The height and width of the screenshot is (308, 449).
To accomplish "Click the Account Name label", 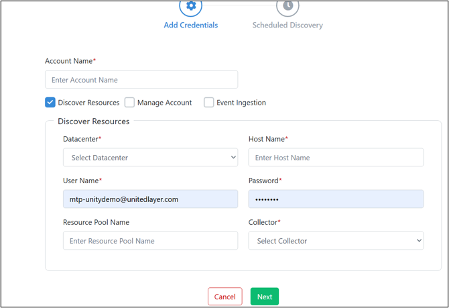I will (70, 61).
